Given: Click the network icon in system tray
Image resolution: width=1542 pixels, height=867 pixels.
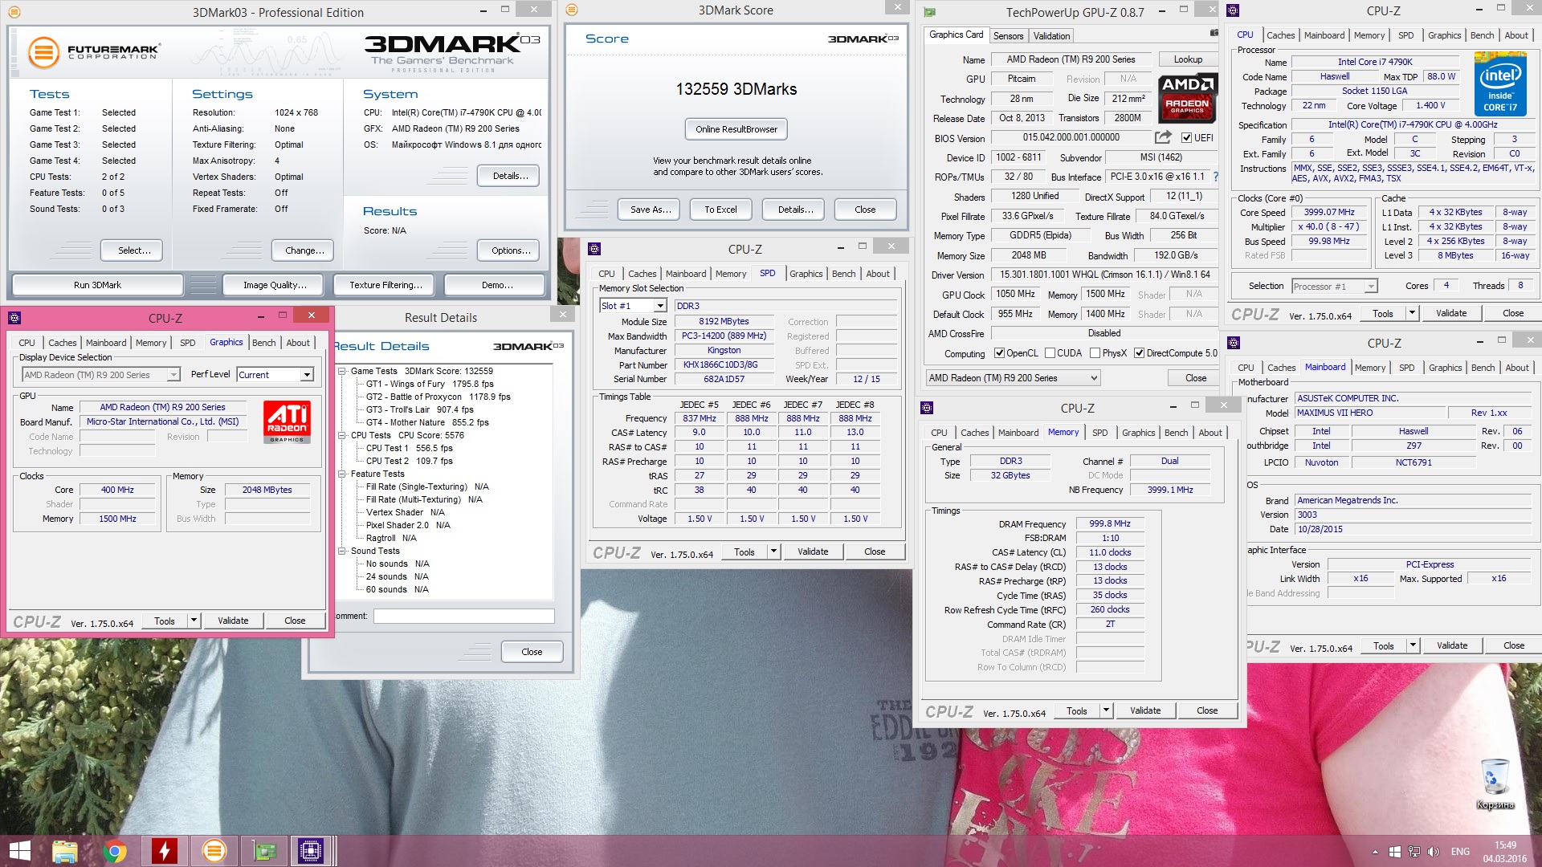Looking at the screenshot, I should (1413, 852).
